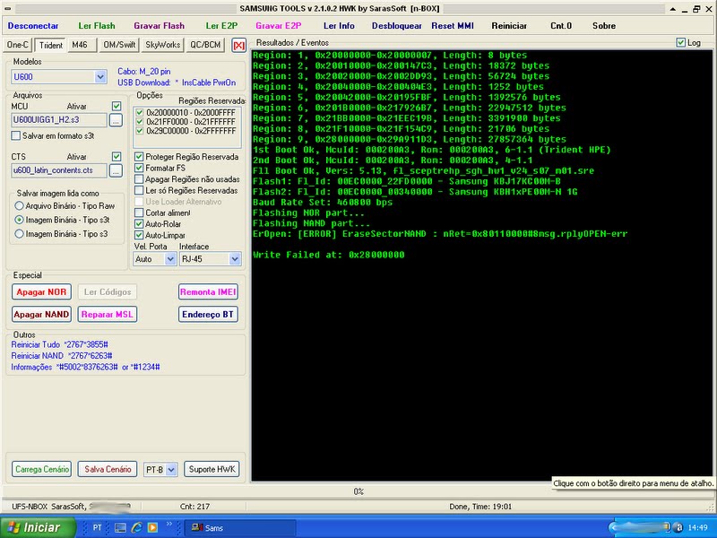This screenshot has width=717, height=538.
Task: Click Ler E2P in the top toolbar
Action: click(x=221, y=26)
